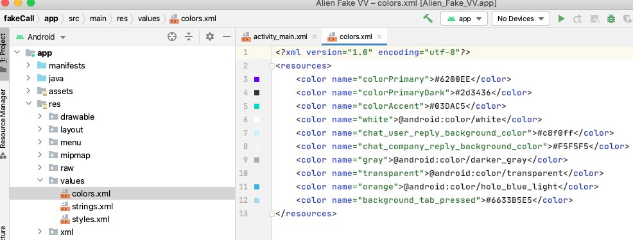Open the app run configuration dropdown
Viewport: 633px width, 240px height.
coord(464,19)
